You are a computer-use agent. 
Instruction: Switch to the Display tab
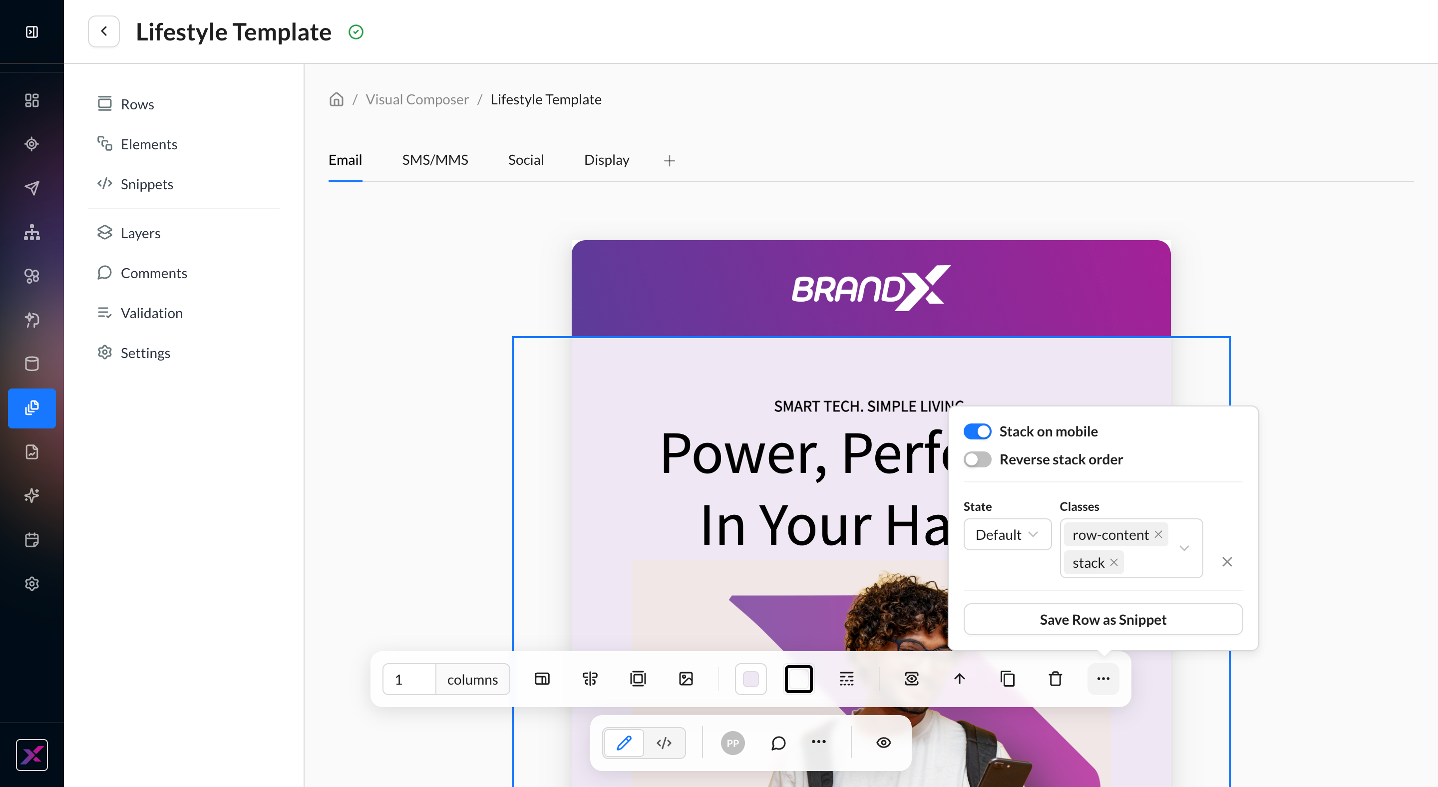point(607,160)
